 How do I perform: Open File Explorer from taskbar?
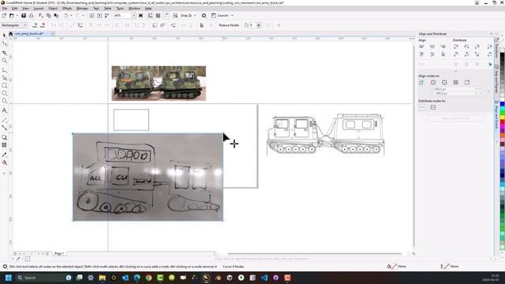click(102, 278)
